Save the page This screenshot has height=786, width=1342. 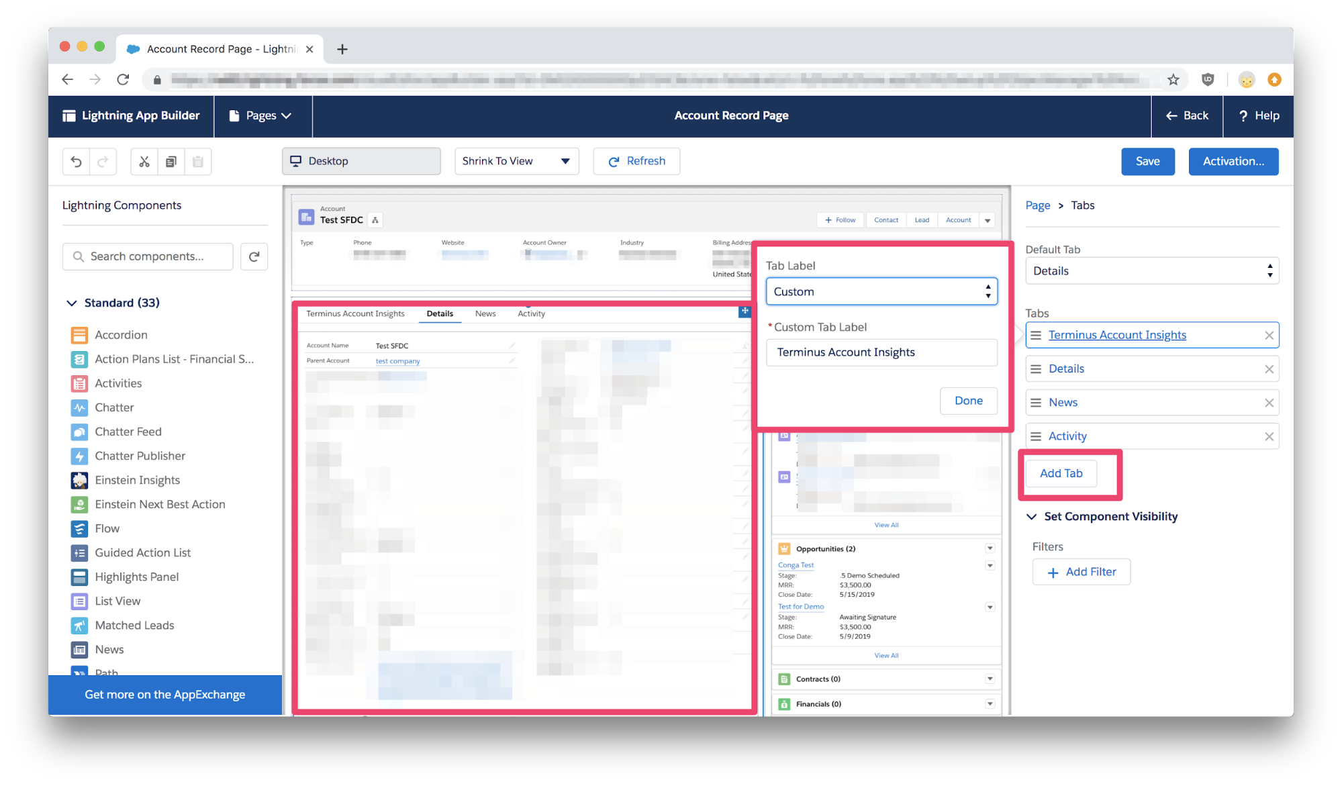tap(1147, 161)
